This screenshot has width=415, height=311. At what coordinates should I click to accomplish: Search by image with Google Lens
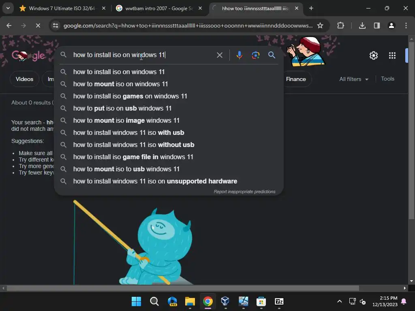[x=255, y=55]
